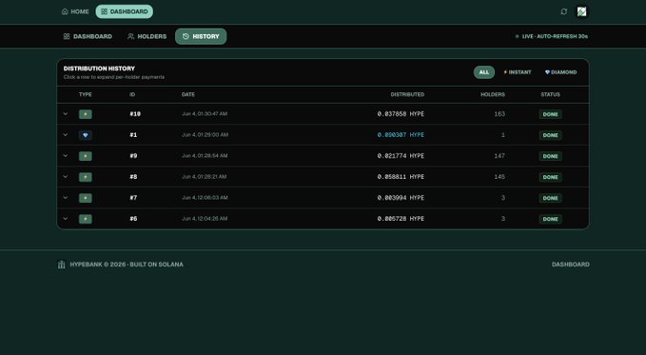Image resolution: width=646 pixels, height=355 pixels.
Task: Click amount 0.005728 HYPE
Action: click(401, 219)
